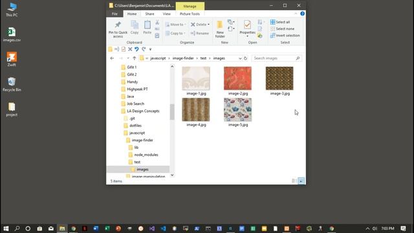Select the Recycle Bin desktop icon
Viewport: 414px width, 233px height.
12,85
